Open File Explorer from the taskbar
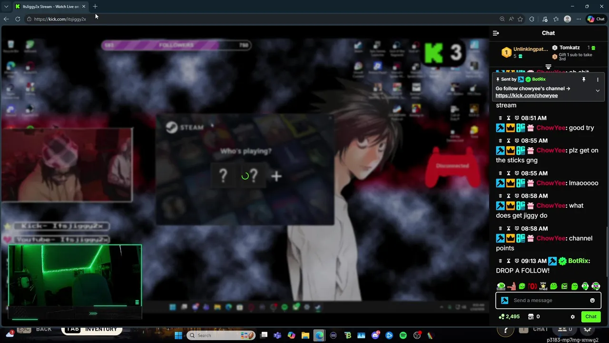Screen dimensions: 609x343 click(x=305, y=335)
